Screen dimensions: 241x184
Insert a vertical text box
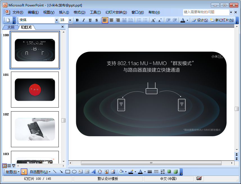87,172
